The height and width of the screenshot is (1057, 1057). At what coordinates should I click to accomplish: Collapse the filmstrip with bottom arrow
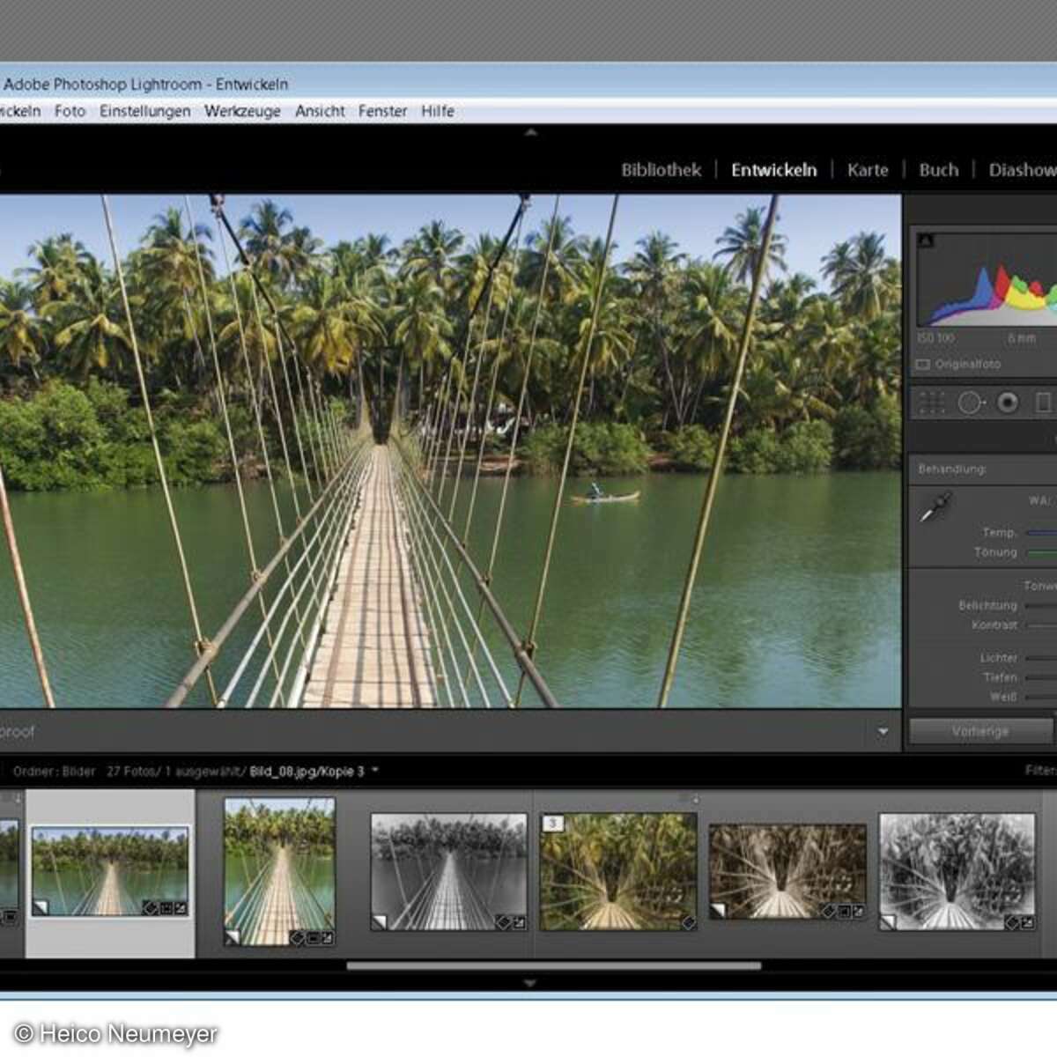pyautogui.click(x=528, y=980)
